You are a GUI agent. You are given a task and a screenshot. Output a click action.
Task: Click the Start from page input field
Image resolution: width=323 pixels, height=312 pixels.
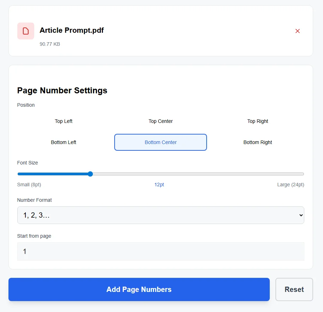click(160, 251)
